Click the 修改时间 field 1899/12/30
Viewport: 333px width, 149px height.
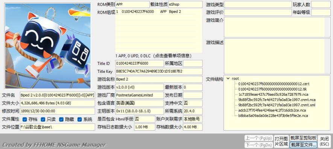(58, 111)
